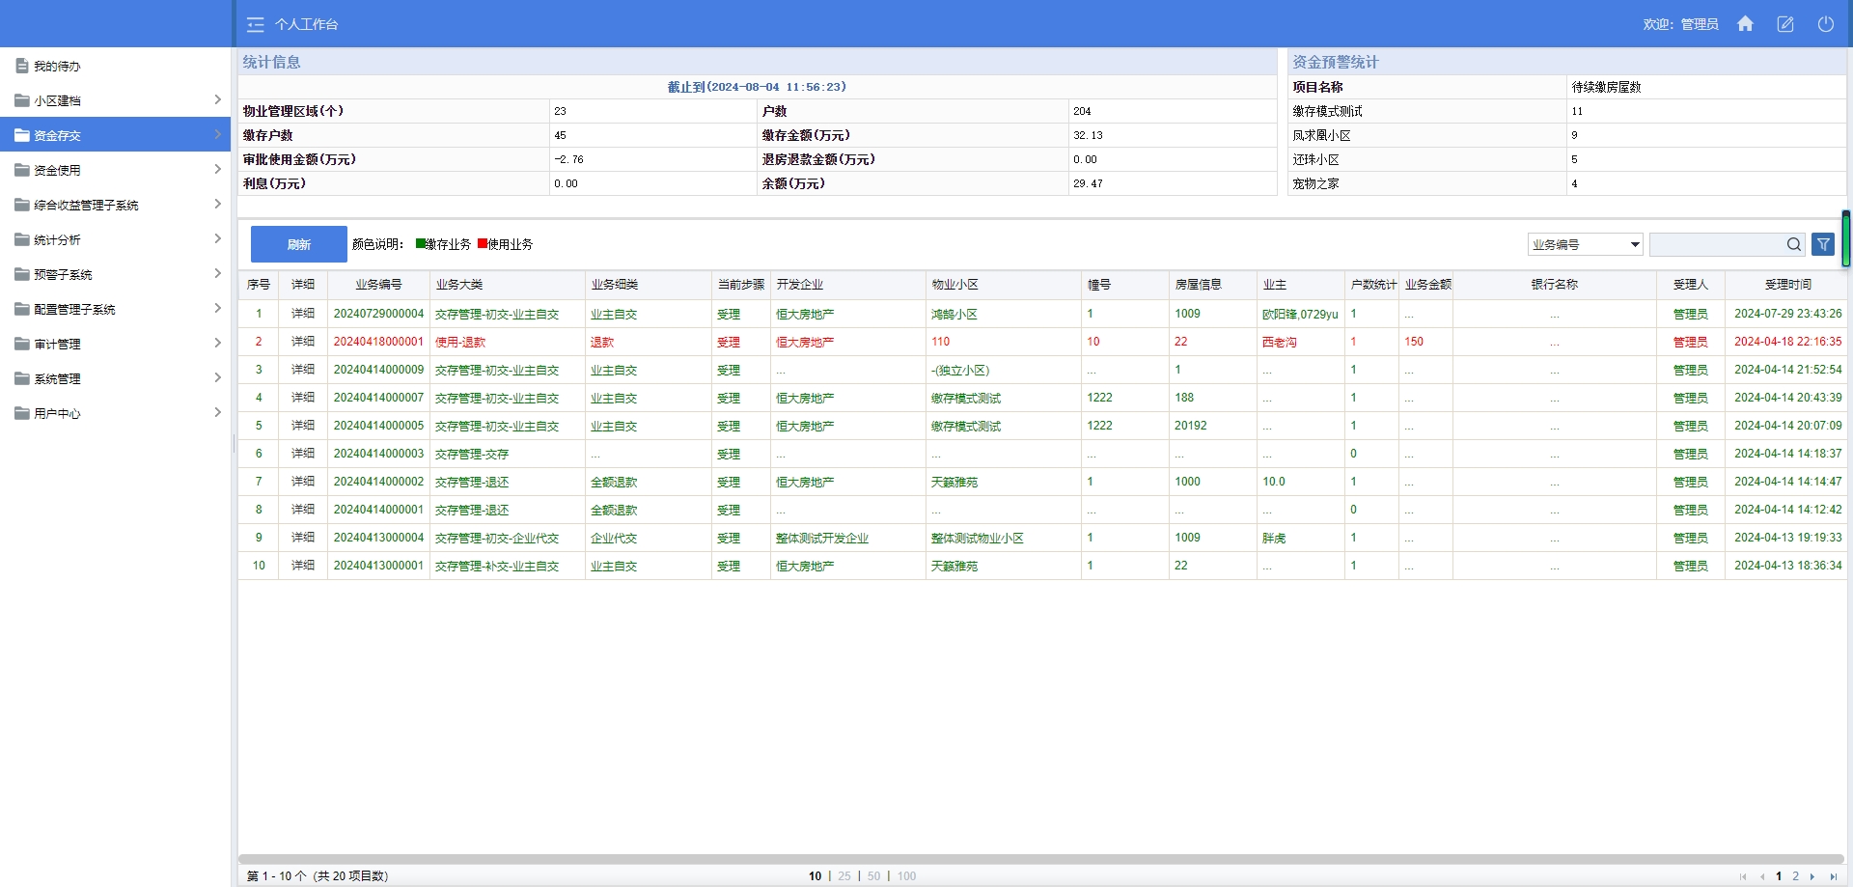Click folder icon beside 用户中心

click(x=22, y=413)
